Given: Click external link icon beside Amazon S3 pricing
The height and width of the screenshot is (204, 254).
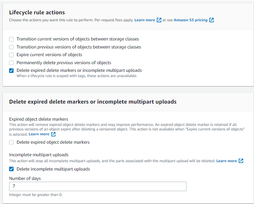Looking at the screenshot, I should point(211,20).
